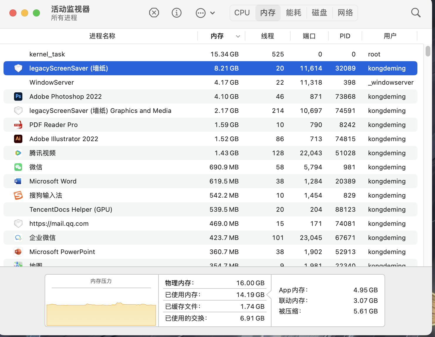Switch to the 能耗 tab
The width and height of the screenshot is (435, 337).
tap(294, 13)
